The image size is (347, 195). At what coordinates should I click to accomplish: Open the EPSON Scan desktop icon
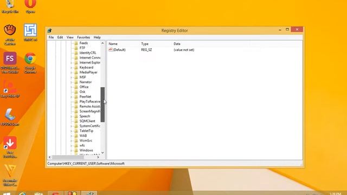pos(10,117)
